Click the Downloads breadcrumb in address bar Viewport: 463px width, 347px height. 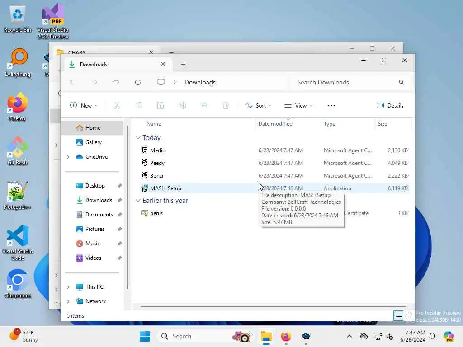coord(200,82)
